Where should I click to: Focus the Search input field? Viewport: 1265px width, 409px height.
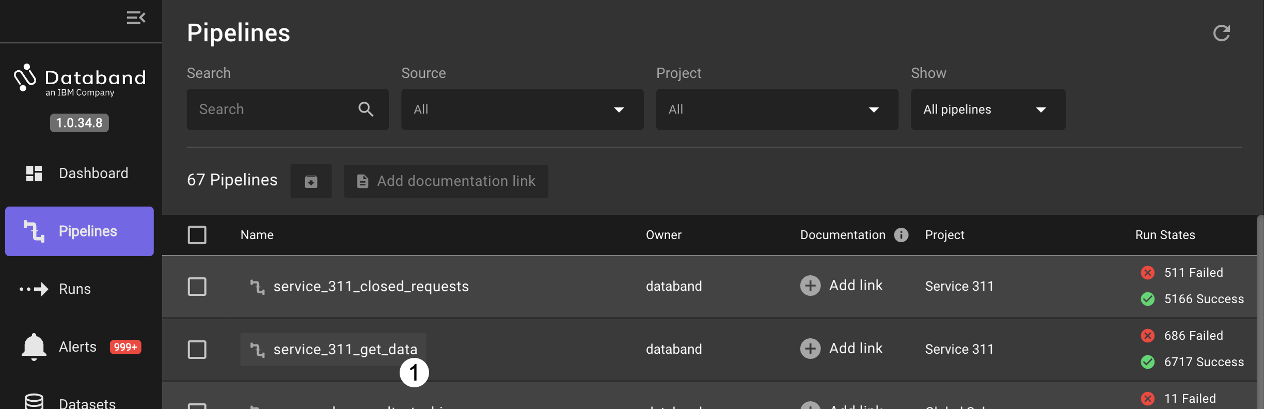[288, 109]
